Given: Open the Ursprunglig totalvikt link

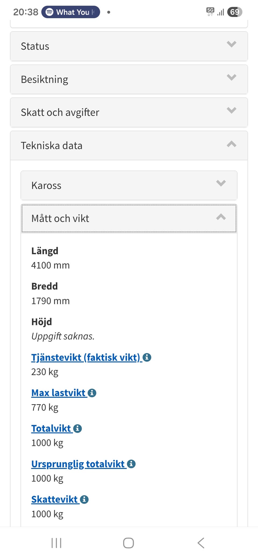Looking at the screenshot, I should click(x=78, y=464).
